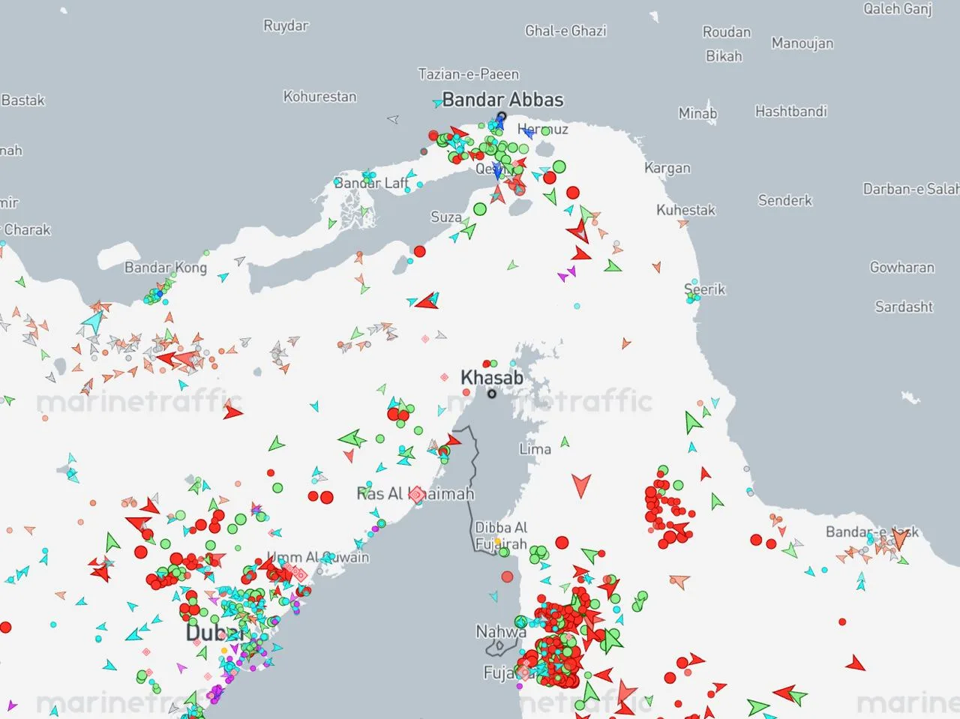
Task: Select the Seerik label
Action: pyautogui.click(x=705, y=289)
